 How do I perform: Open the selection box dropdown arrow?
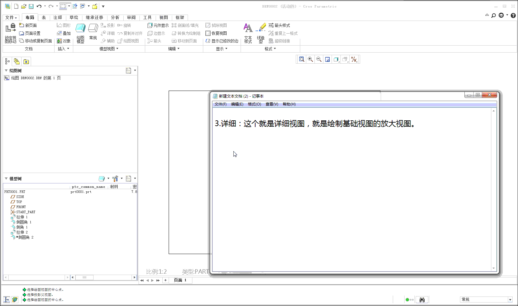pos(69,6)
